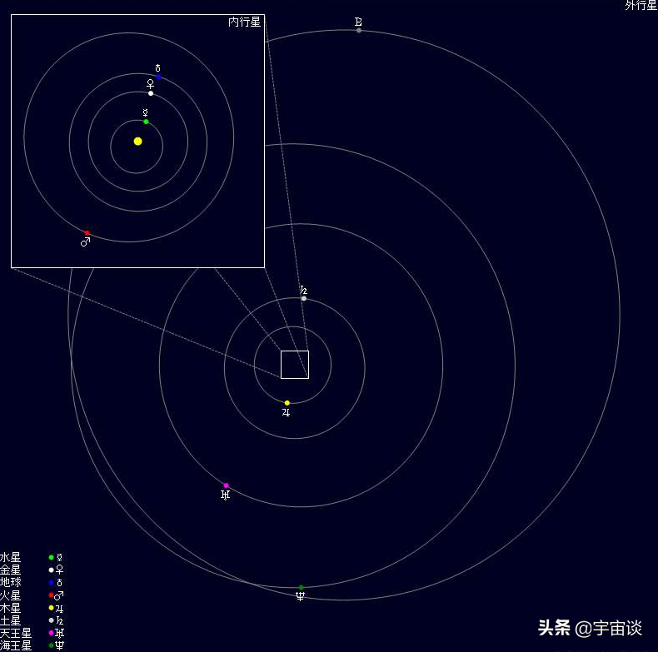The image size is (658, 652).
Task: Click the magenta swatch beside 天王星 in the legend
Action: click(51, 633)
